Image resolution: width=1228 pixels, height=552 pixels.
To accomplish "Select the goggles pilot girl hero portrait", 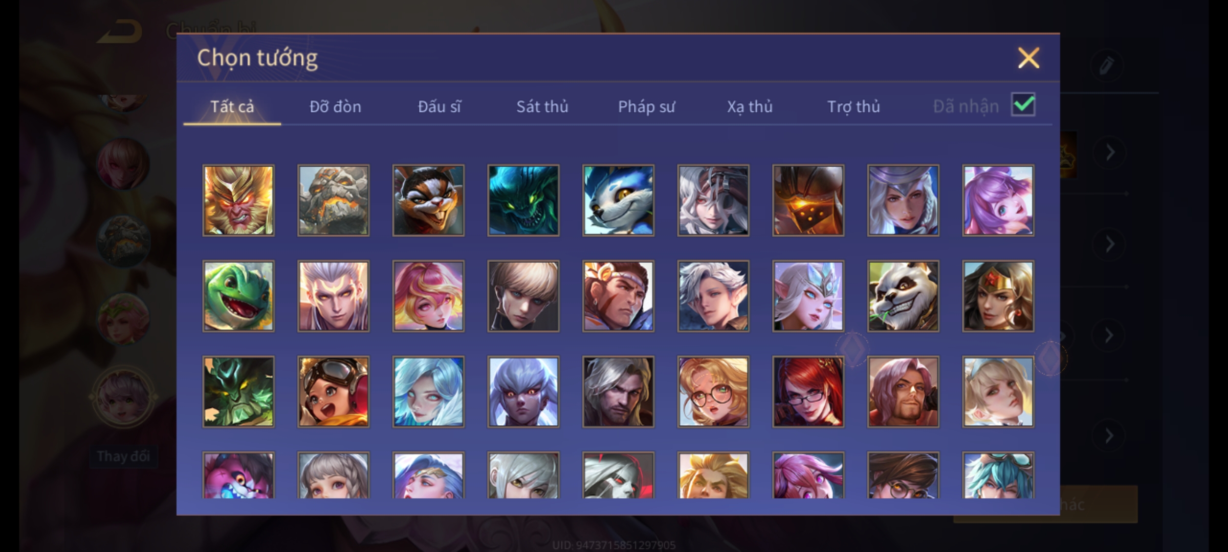I will (x=333, y=392).
